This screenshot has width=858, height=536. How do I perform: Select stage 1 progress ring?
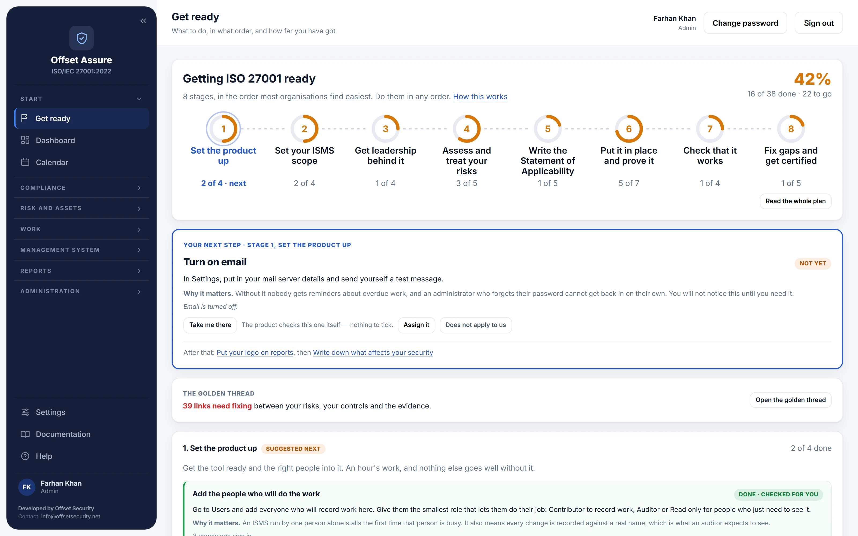click(223, 129)
